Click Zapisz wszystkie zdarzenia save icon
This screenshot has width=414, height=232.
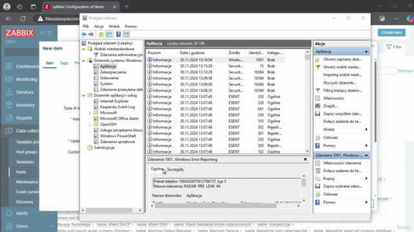coord(318,114)
